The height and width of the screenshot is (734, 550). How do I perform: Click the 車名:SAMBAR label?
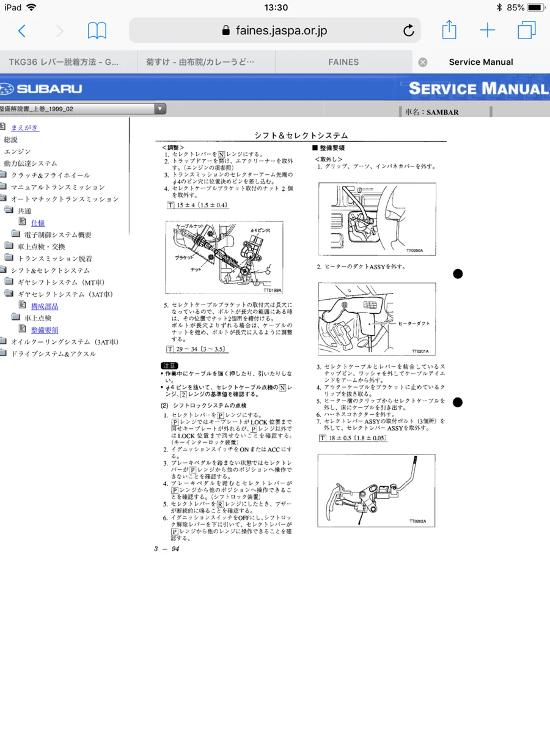pyautogui.click(x=431, y=113)
